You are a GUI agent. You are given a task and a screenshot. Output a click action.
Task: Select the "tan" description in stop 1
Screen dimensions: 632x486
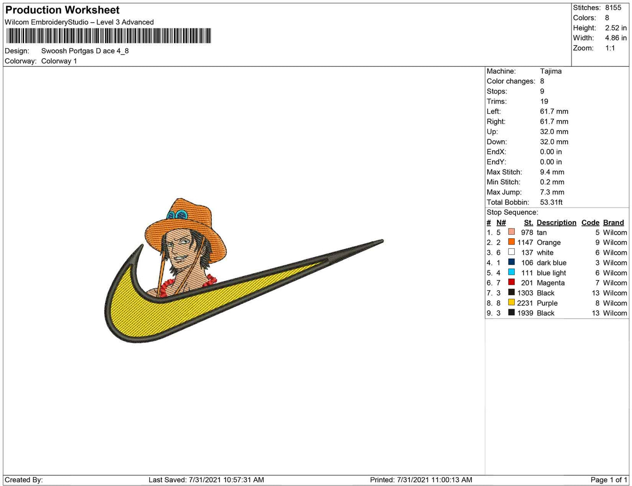click(542, 233)
